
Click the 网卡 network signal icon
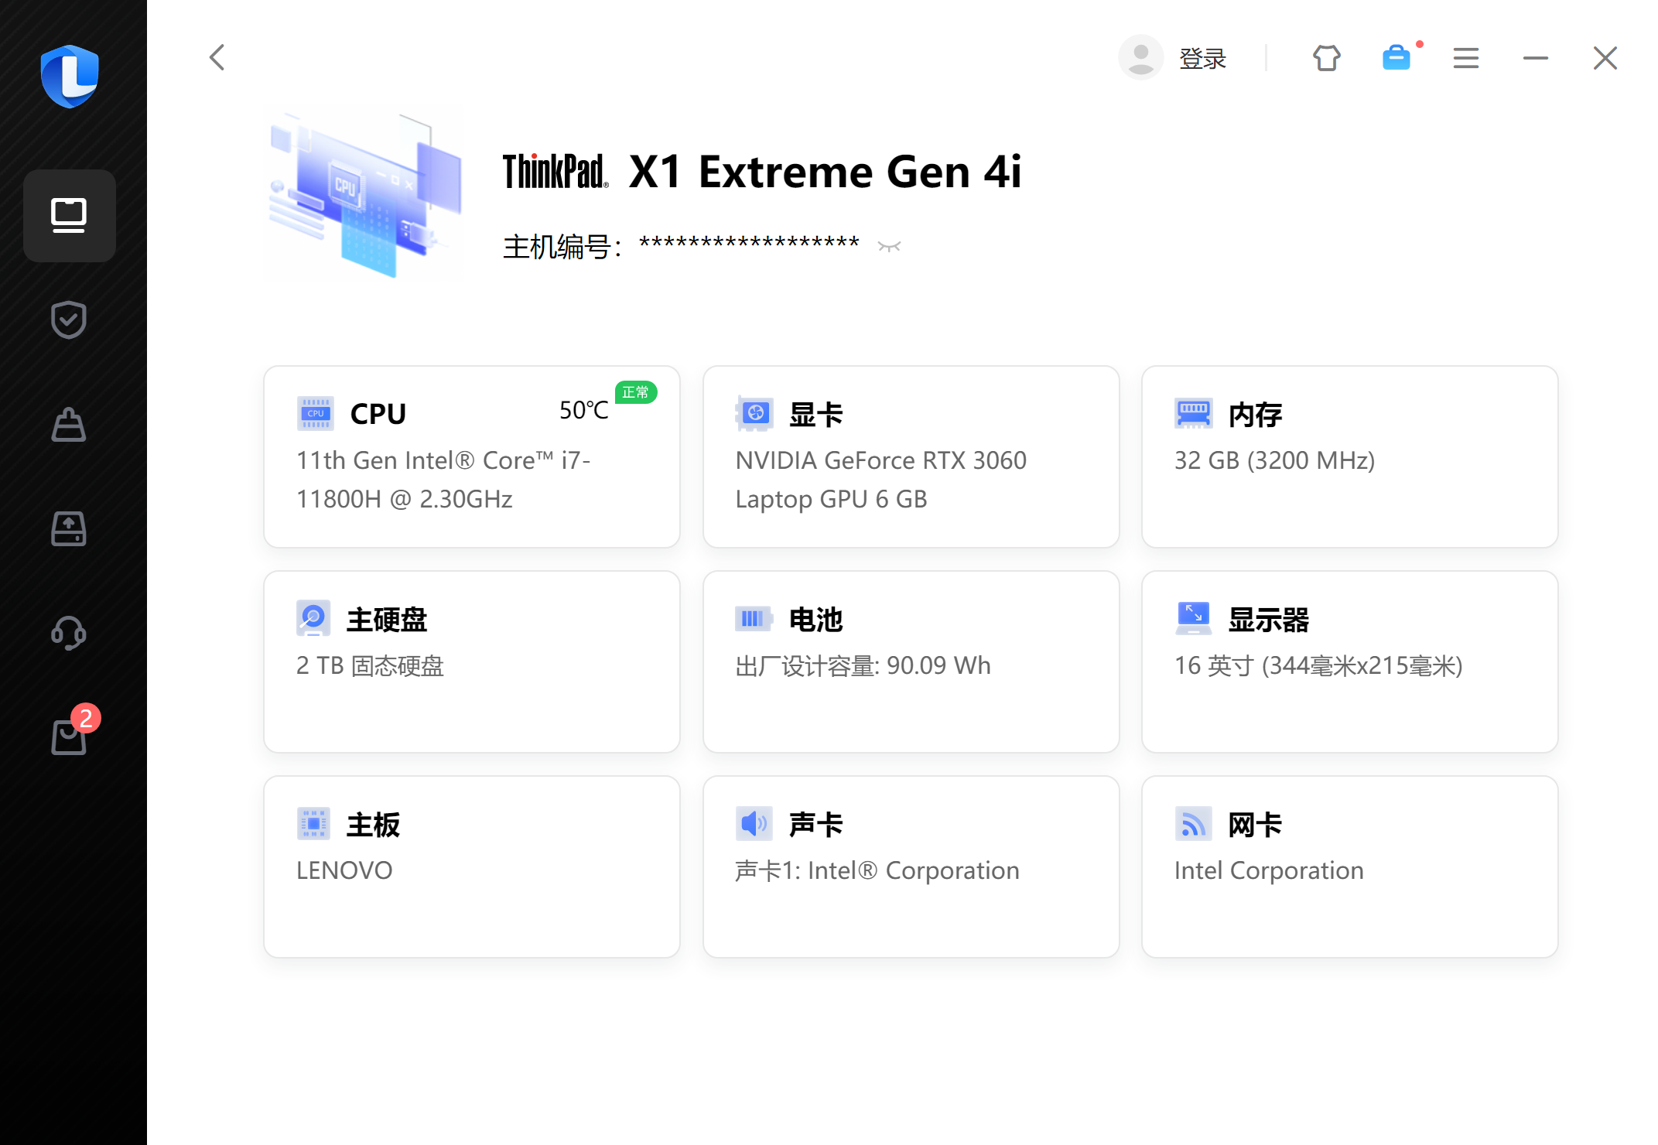click(x=1193, y=824)
